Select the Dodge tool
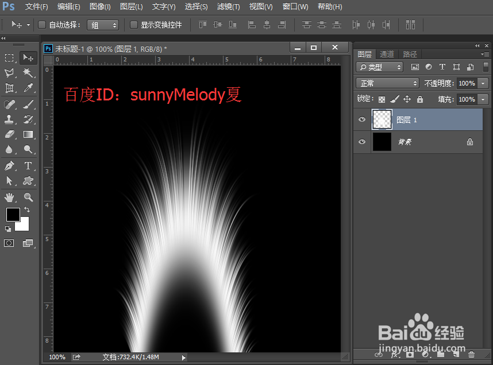 (x=28, y=150)
